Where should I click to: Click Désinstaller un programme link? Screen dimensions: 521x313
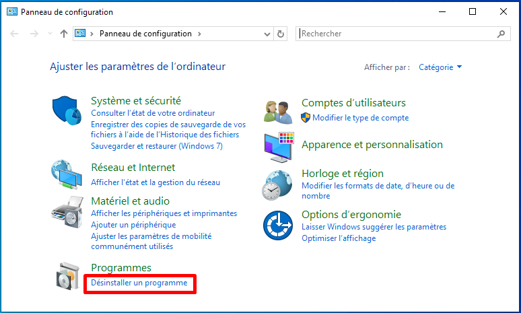click(139, 283)
